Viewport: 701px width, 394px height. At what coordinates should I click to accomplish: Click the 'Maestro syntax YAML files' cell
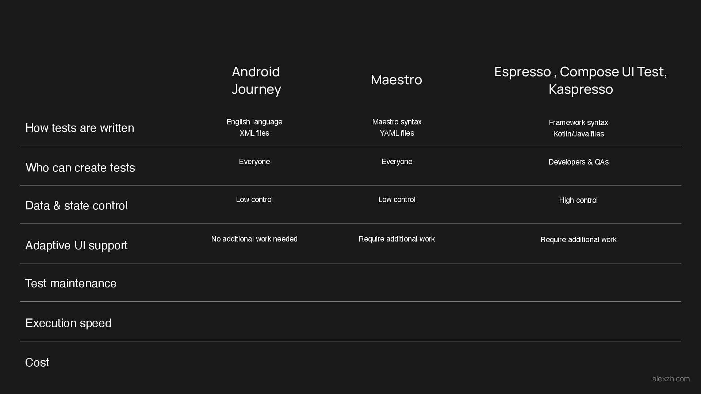397,127
